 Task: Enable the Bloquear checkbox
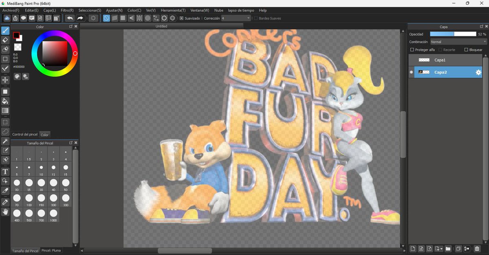click(466, 50)
